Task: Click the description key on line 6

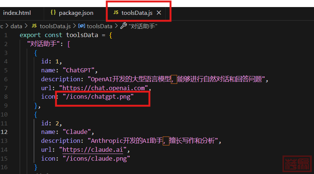Action: tap(61, 79)
